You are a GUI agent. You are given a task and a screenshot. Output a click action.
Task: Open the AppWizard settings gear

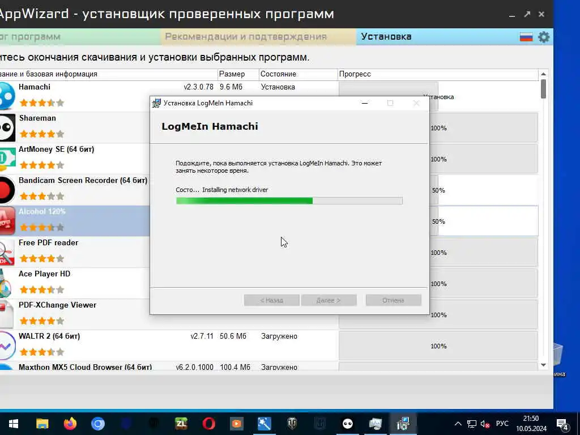[543, 37]
